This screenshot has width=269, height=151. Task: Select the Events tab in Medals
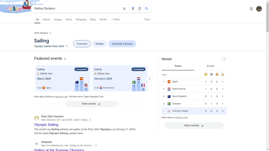click(x=210, y=66)
